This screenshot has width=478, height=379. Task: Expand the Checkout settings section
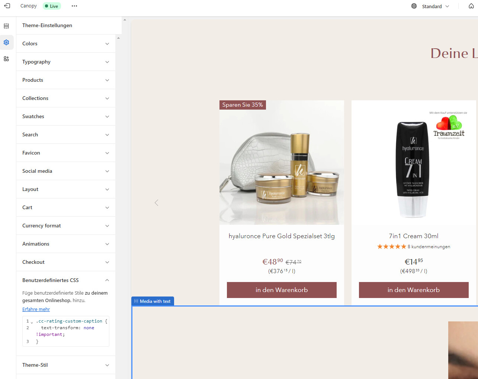(66, 262)
